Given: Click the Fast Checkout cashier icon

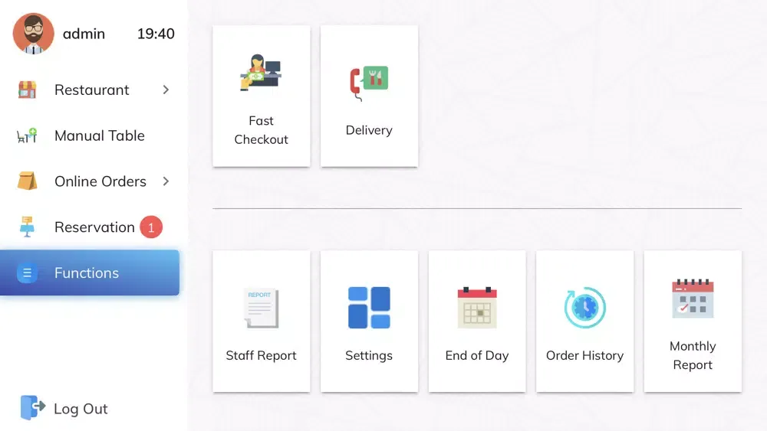Looking at the screenshot, I should coord(261,73).
